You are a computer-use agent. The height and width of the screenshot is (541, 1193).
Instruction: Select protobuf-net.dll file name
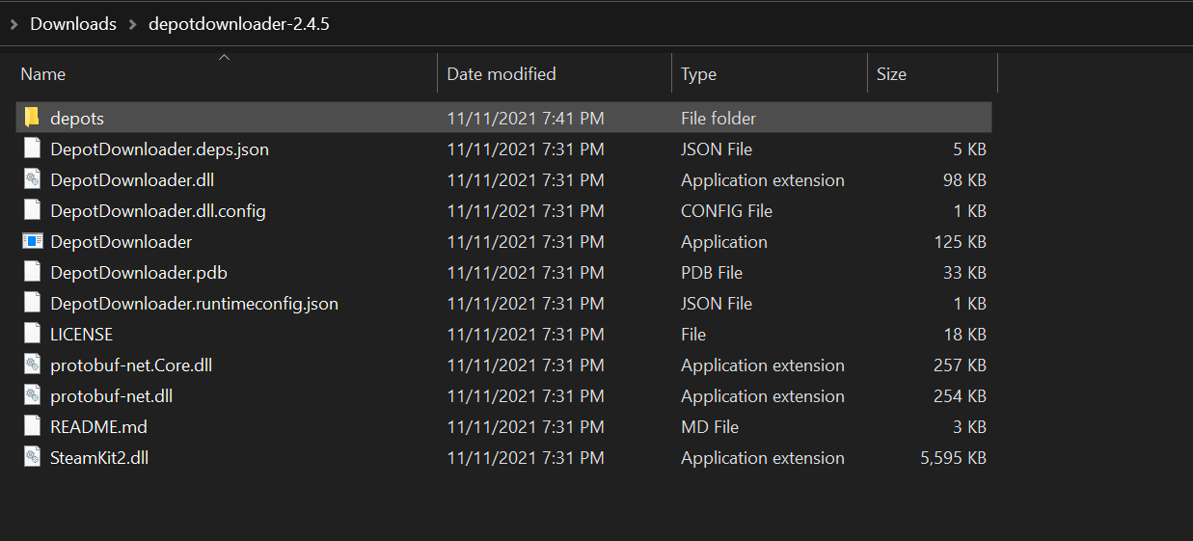111,396
